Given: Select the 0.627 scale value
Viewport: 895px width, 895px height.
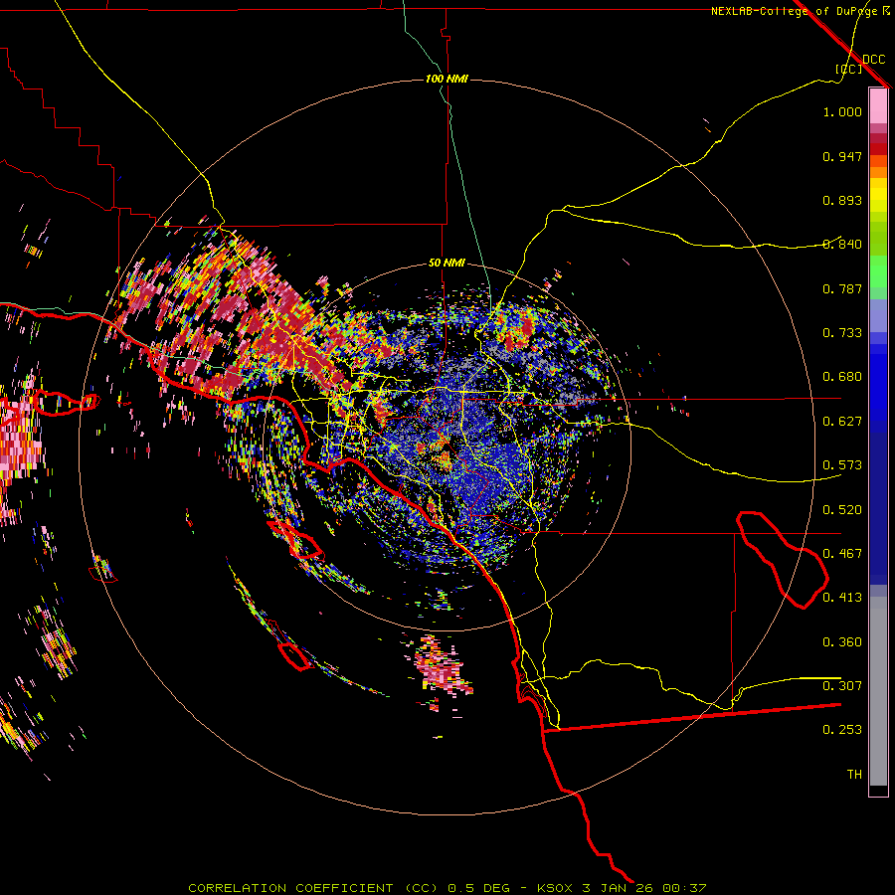Looking at the screenshot, I should pos(842,422).
